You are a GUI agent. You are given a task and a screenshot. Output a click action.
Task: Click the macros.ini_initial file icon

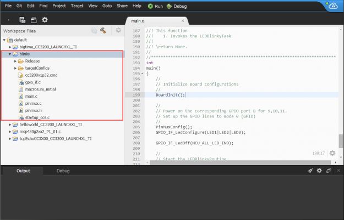click(21, 89)
